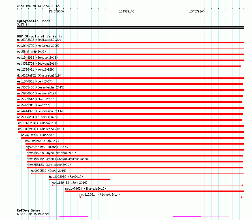
Task: Click the left endpoint marker of nsv1120814
Action: click(80, 197)
